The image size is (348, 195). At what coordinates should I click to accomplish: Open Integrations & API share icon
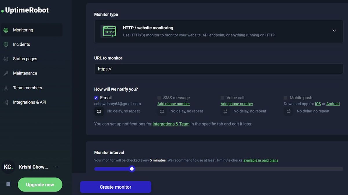tap(6, 102)
